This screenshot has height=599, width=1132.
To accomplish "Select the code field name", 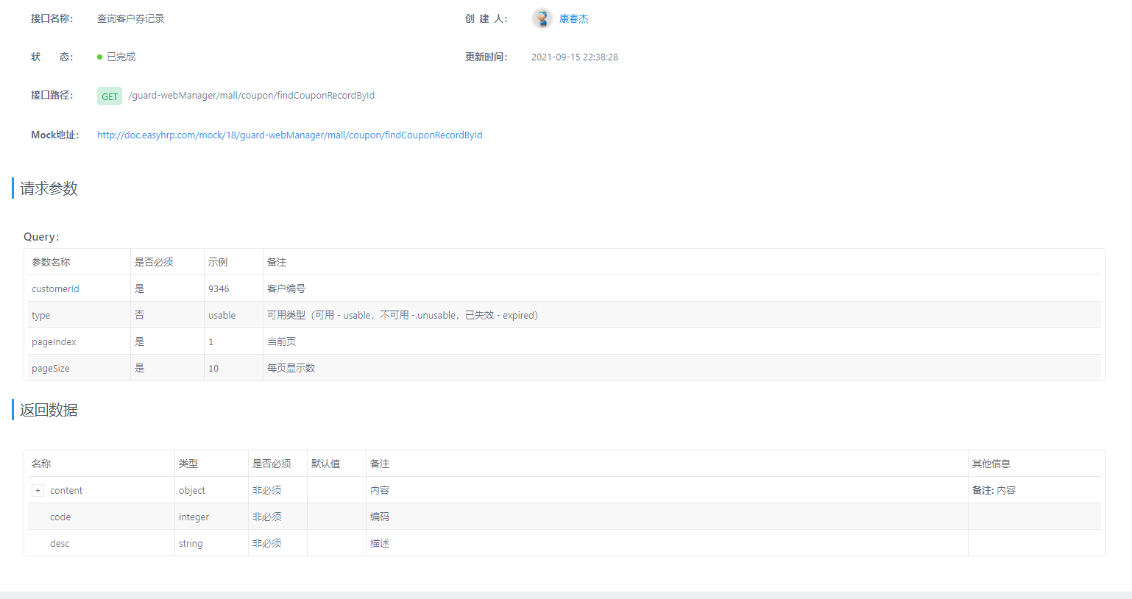I will (x=60, y=517).
